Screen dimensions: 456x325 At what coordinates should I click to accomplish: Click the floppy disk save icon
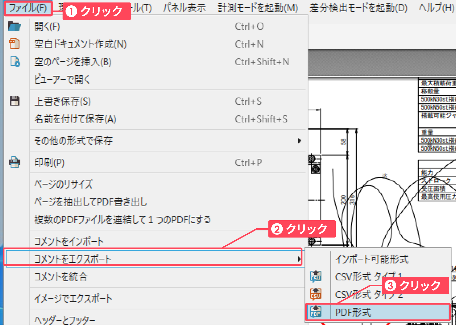(x=14, y=101)
